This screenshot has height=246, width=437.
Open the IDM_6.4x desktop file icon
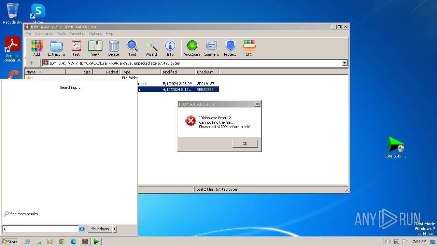[396, 147]
